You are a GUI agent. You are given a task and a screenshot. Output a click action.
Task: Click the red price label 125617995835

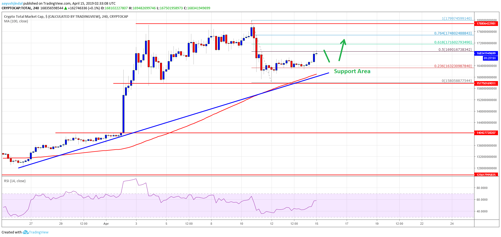(x=486, y=175)
